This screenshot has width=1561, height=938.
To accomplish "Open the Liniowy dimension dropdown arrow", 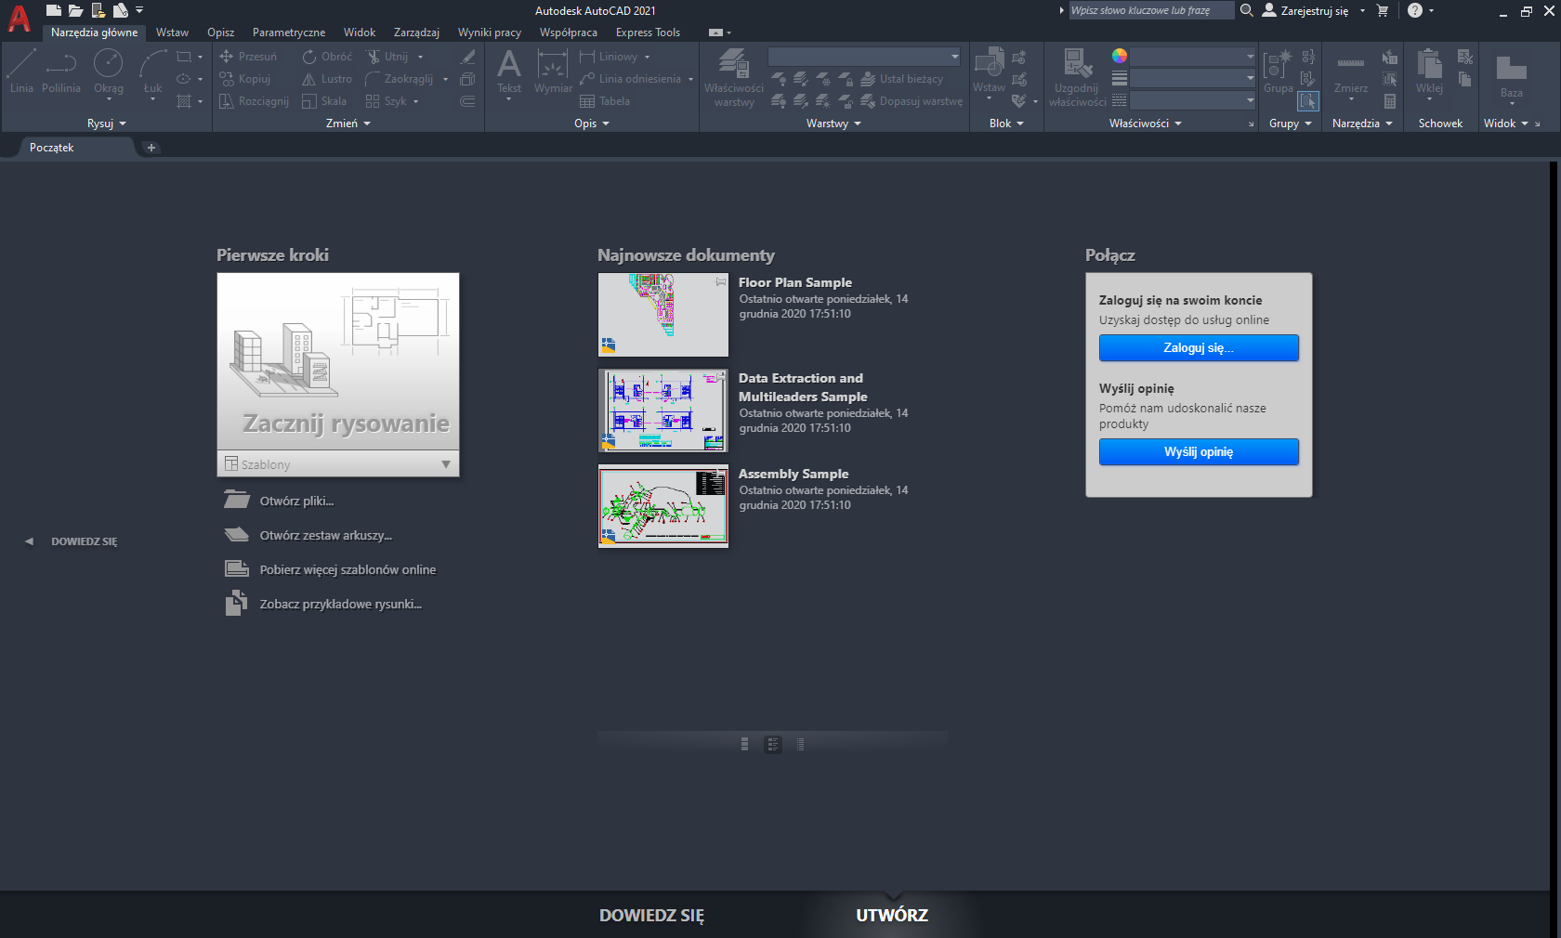I will point(648,57).
